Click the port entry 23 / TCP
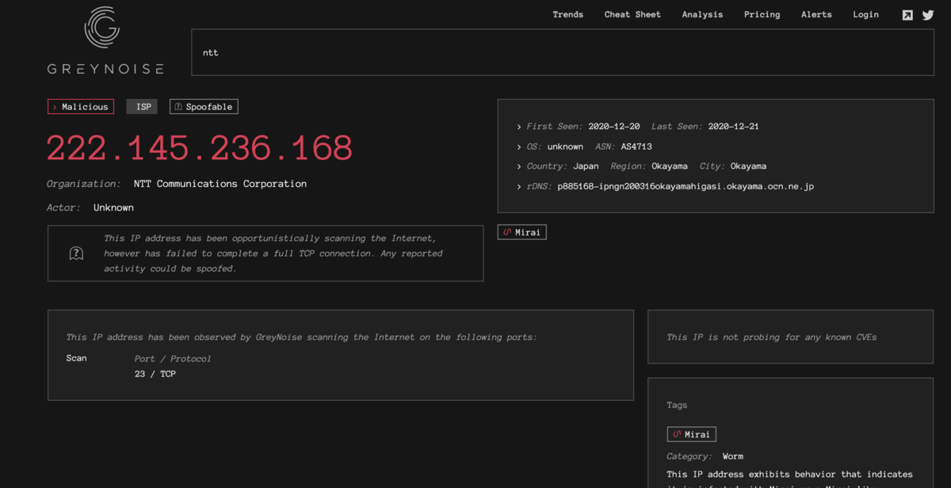The width and height of the screenshot is (951, 488). (x=155, y=374)
